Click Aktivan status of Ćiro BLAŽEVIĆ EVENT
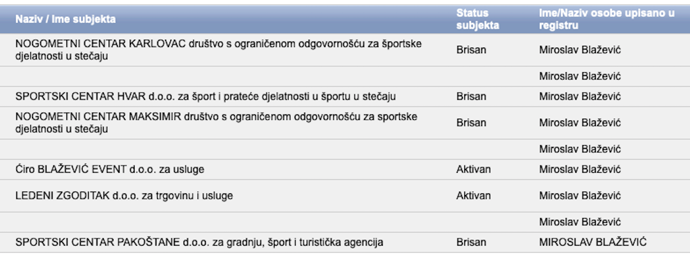The width and height of the screenshot is (690, 262). click(x=473, y=169)
